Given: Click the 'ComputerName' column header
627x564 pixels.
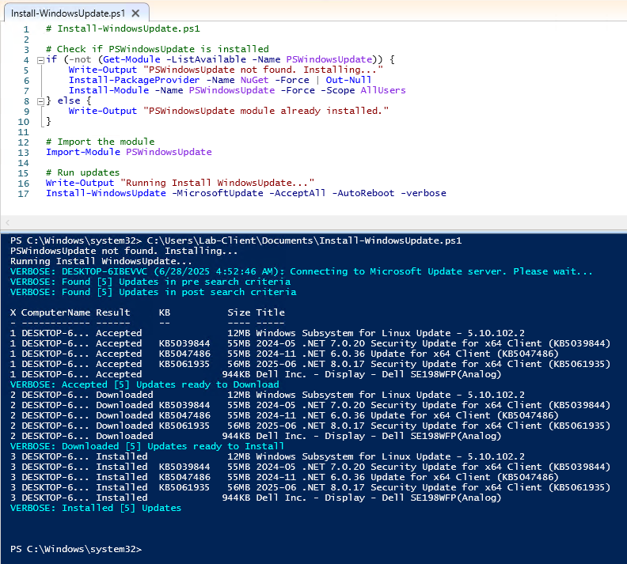Looking at the screenshot, I should pyautogui.click(x=55, y=312).
